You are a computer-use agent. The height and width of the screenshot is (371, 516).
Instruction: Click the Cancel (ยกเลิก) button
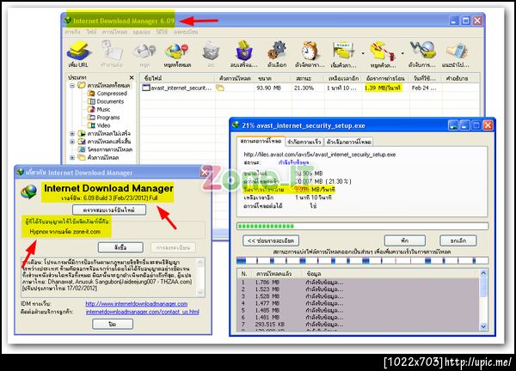458,240
